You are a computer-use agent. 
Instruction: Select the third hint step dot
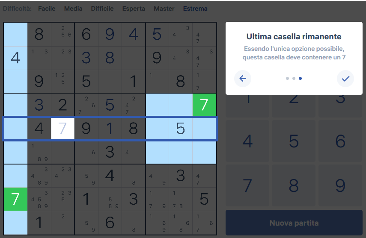(x=300, y=79)
